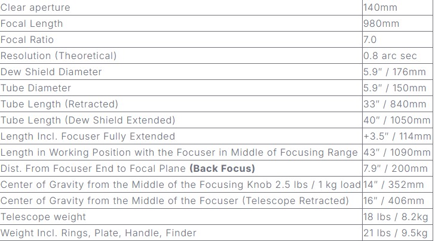Screen dimensions: 435x241
Task: Click the Focal Ratio label
Action: pos(27,40)
